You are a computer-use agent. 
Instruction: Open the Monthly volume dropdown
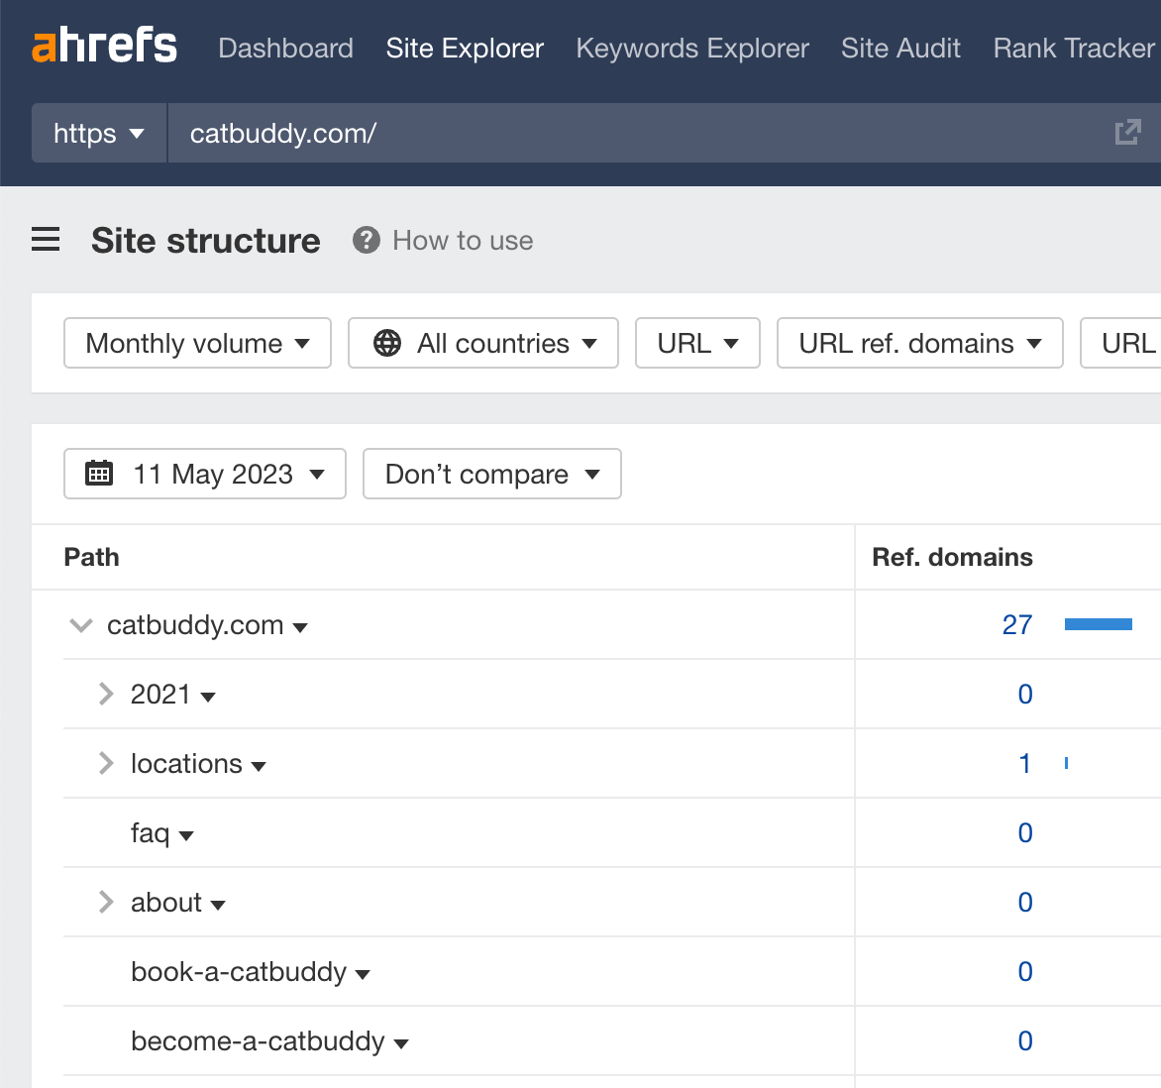tap(196, 343)
